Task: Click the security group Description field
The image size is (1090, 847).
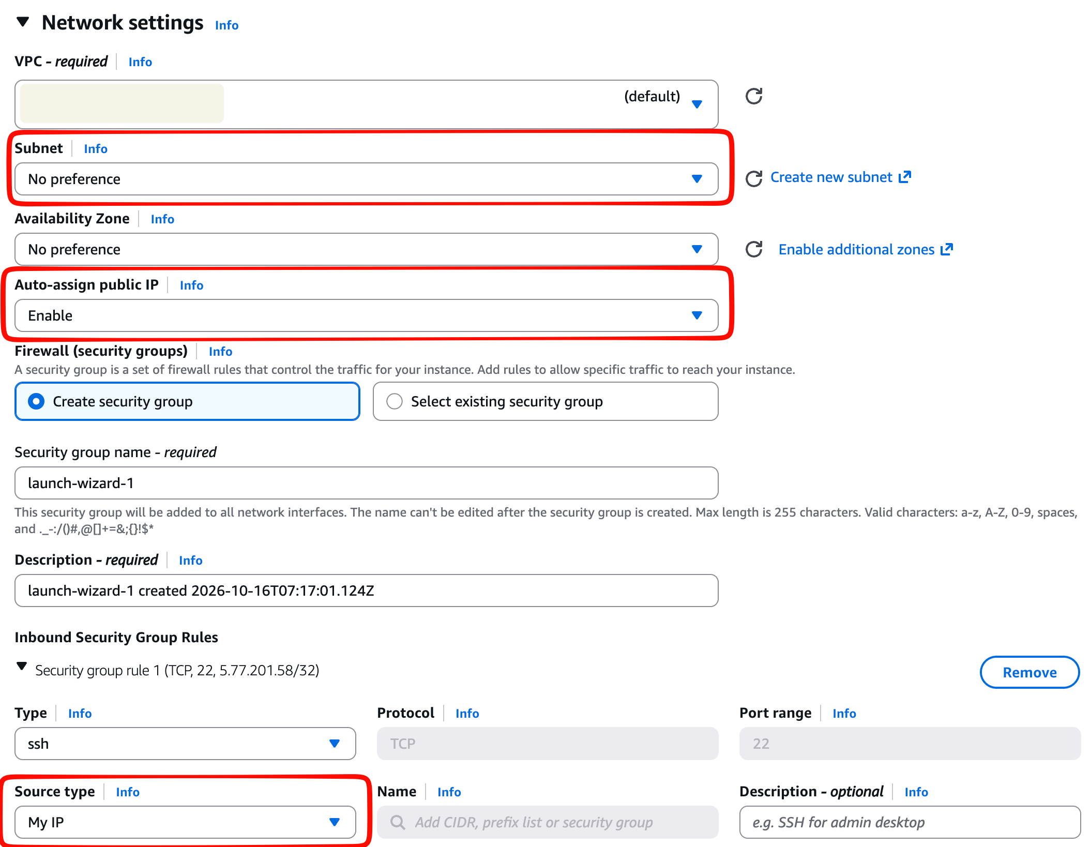Action: point(366,591)
